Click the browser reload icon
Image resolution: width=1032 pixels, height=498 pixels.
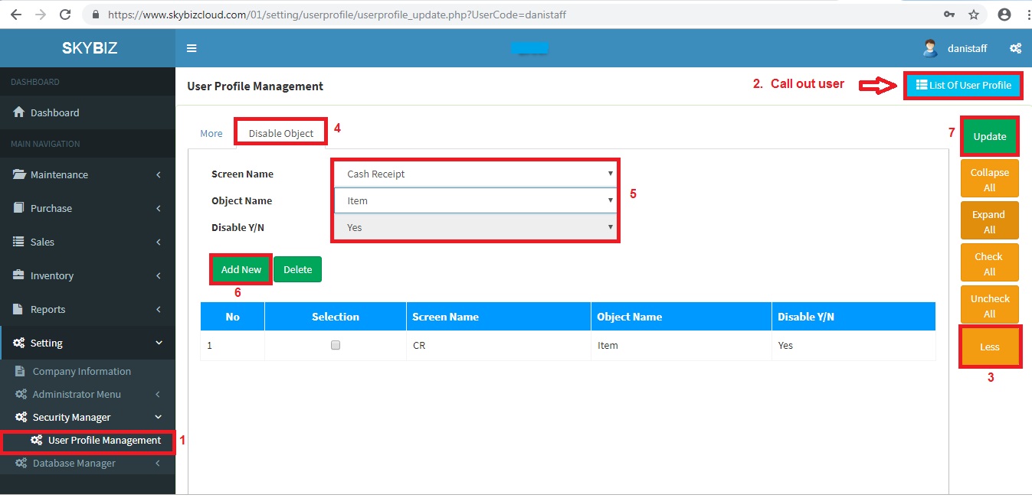pos(65,15)
